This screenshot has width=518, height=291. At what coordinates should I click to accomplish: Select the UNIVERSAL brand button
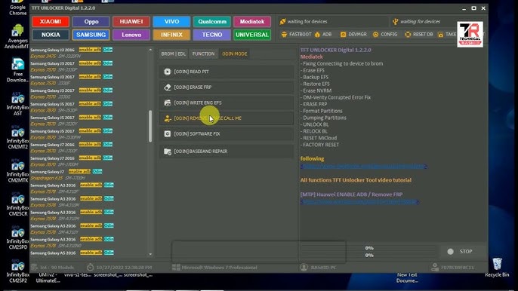252,35
